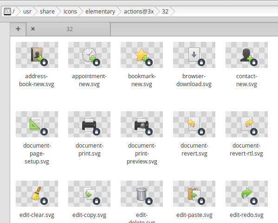The image size is (278, 223).
Task: Go to usr in the breadcrumb
Action: click(x=27, y=12)
